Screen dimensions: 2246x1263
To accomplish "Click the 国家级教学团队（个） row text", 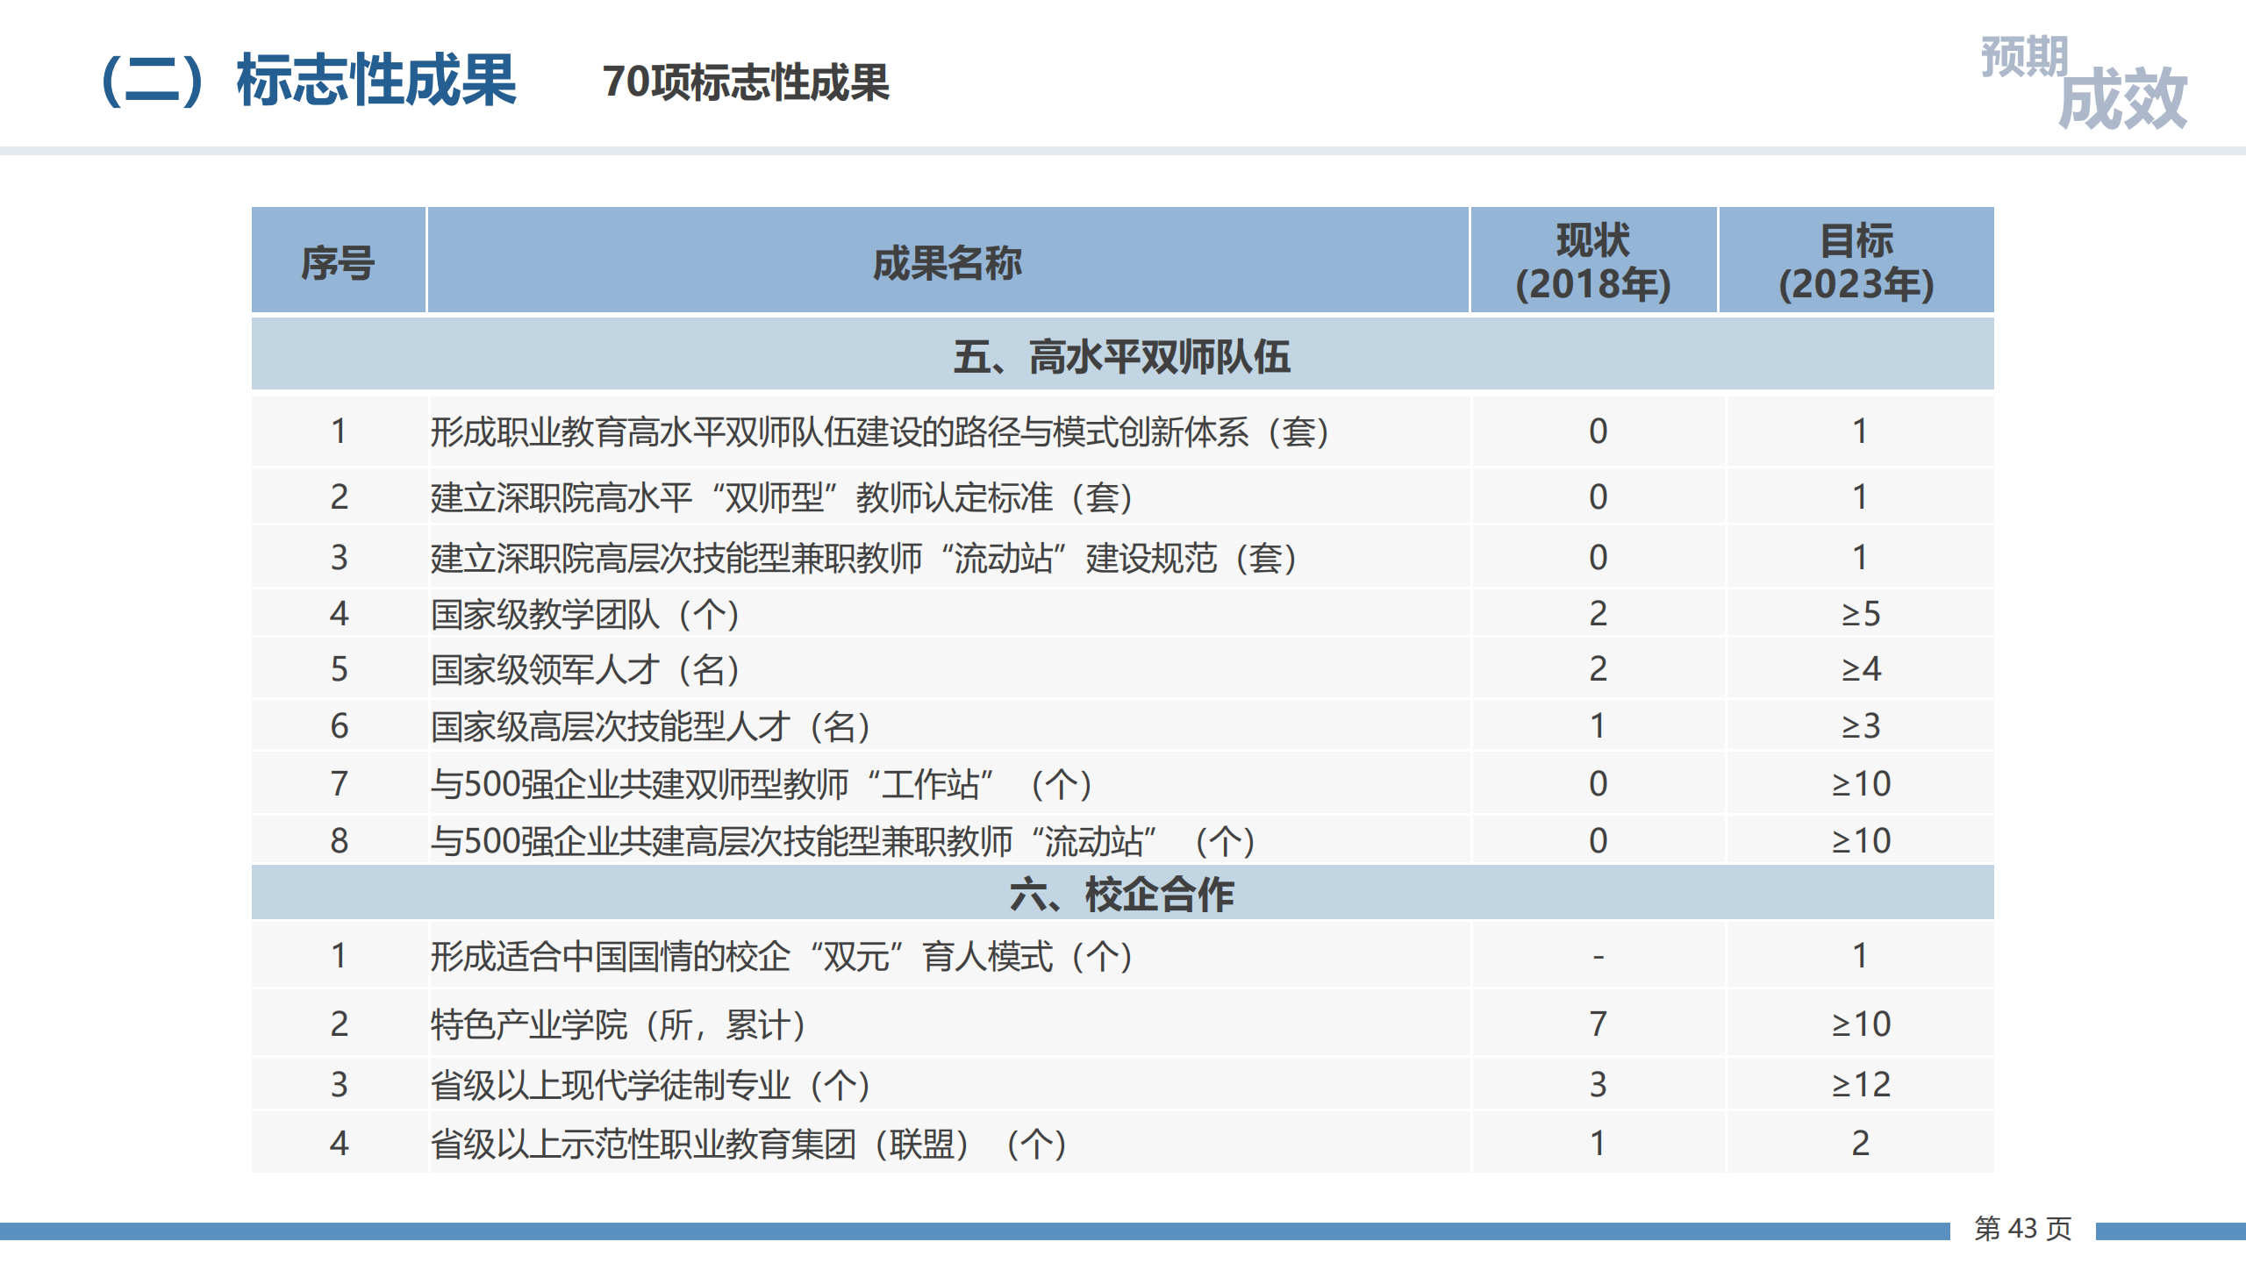I will [x=585, y=614].
